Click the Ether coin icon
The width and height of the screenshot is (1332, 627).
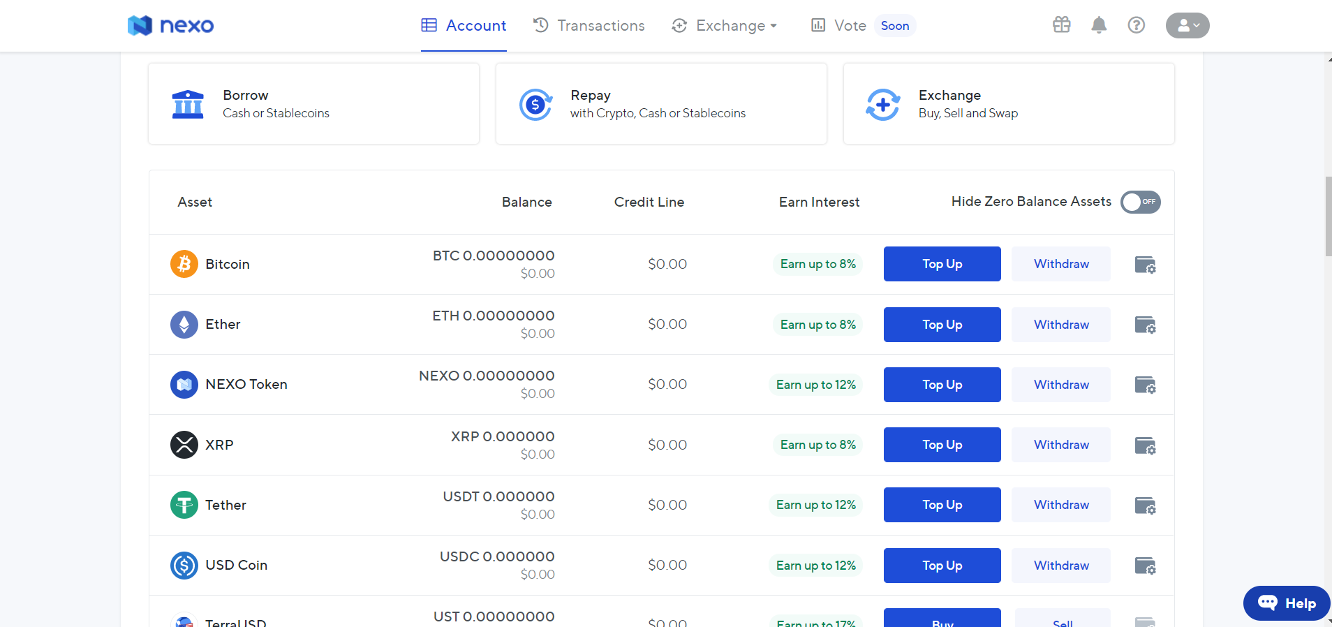[x=184, y=324]
